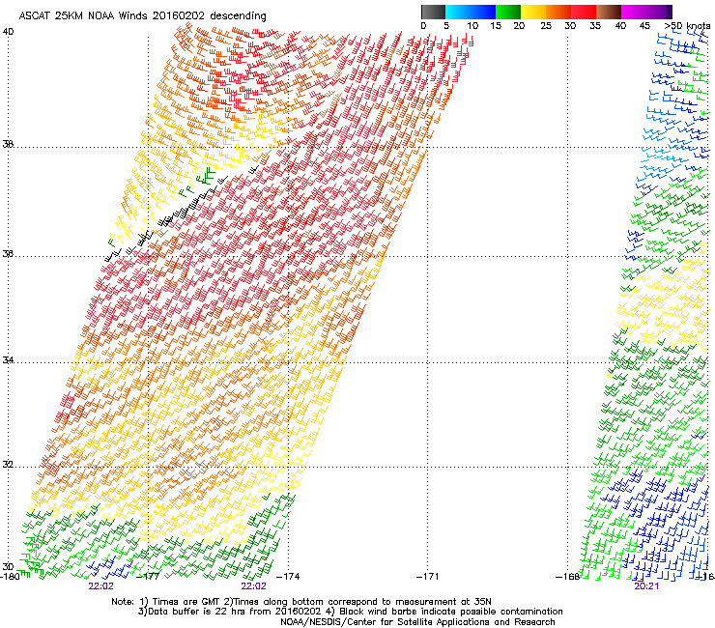Click the latitude axis label '40'
Screen dimensions: 715x628
pyautogui.click(x=8, y=32)
